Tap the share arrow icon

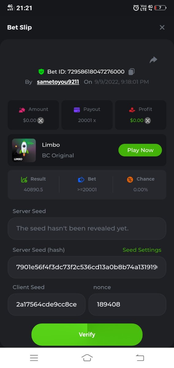(153, 60)
